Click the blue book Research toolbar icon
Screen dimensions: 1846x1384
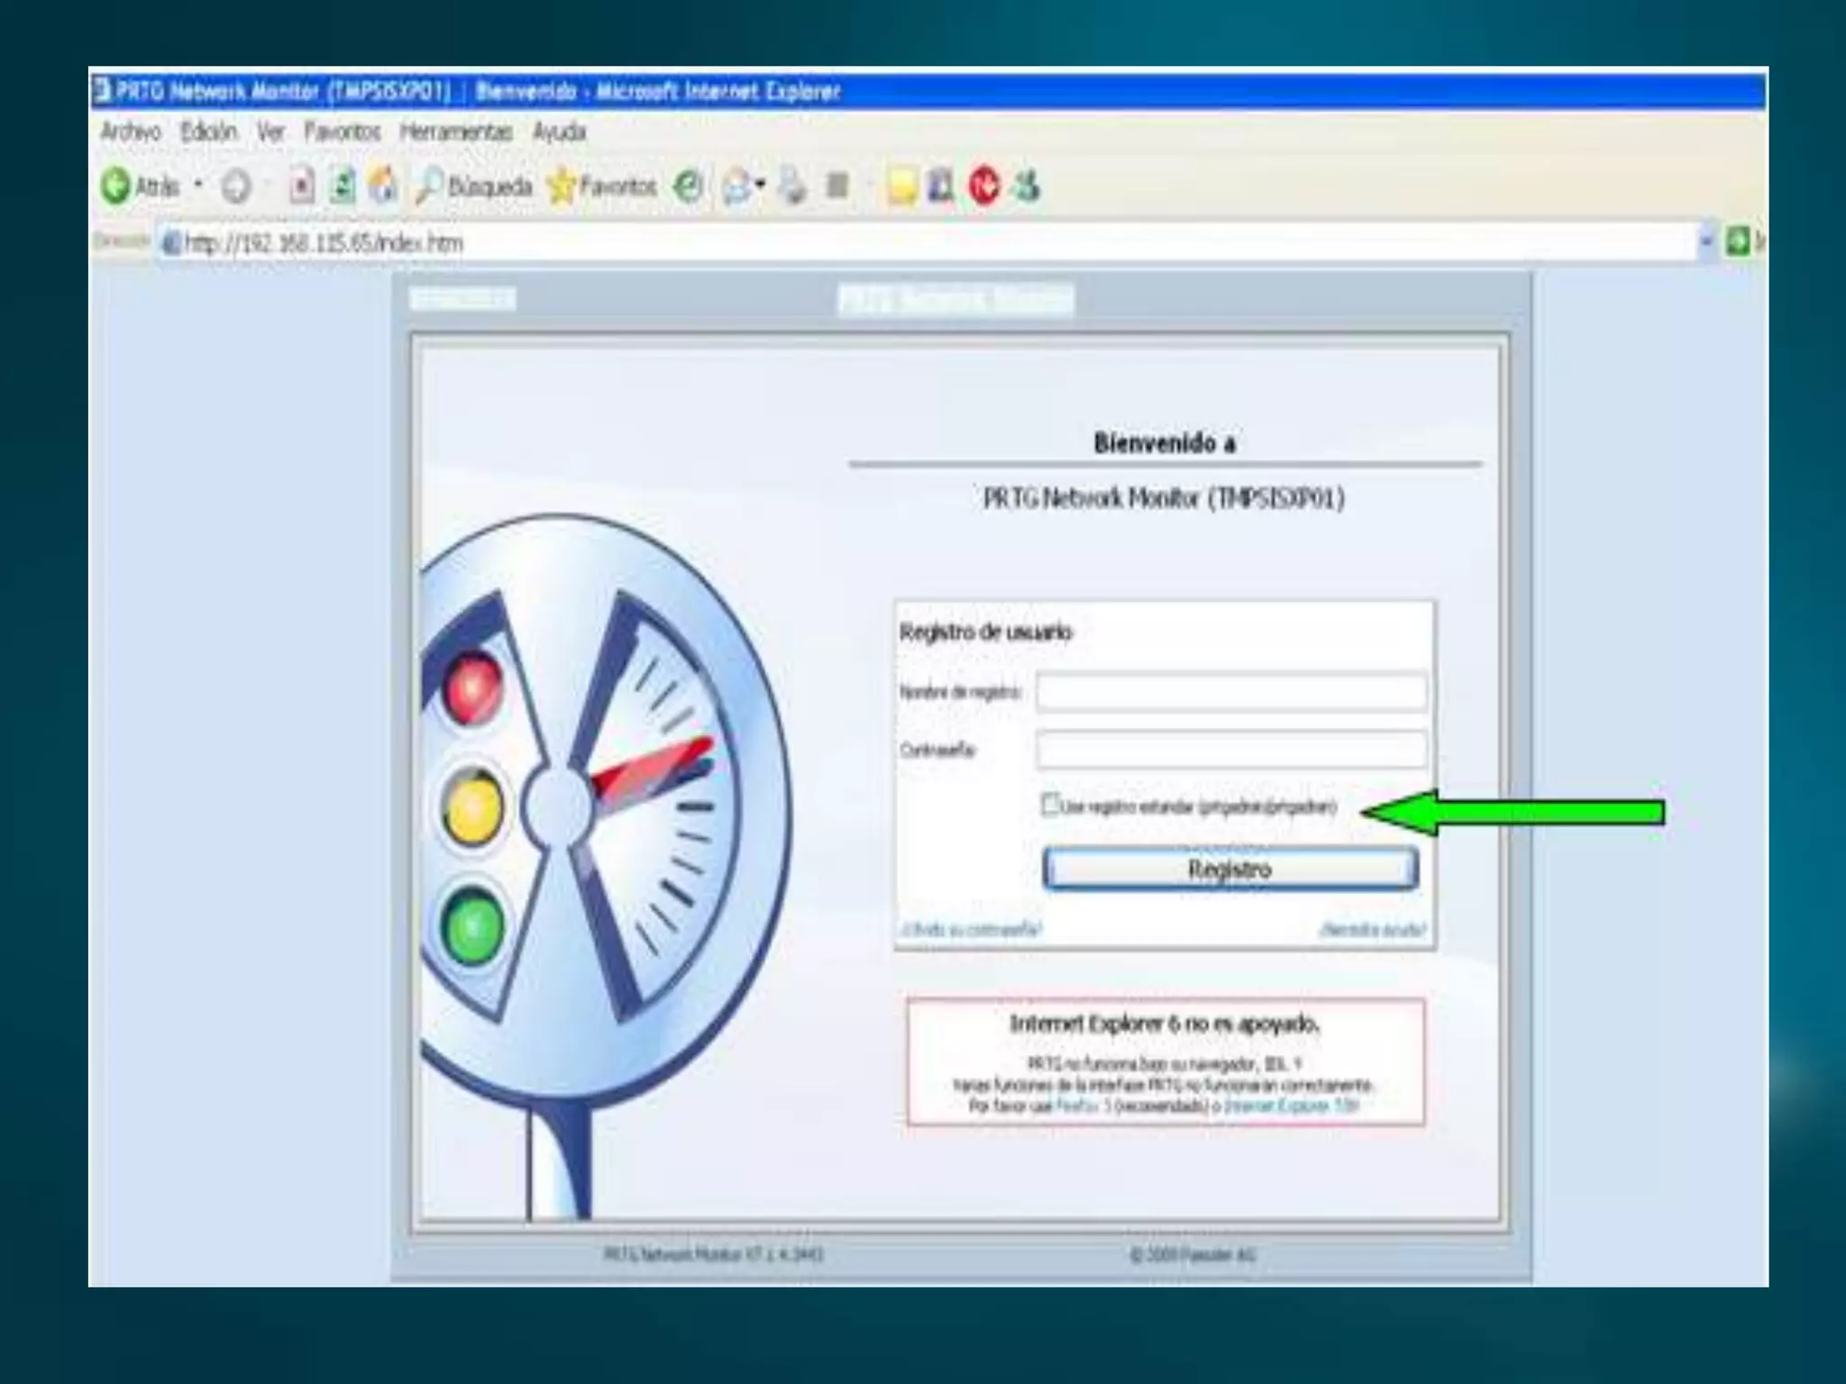tap(941, 187)
